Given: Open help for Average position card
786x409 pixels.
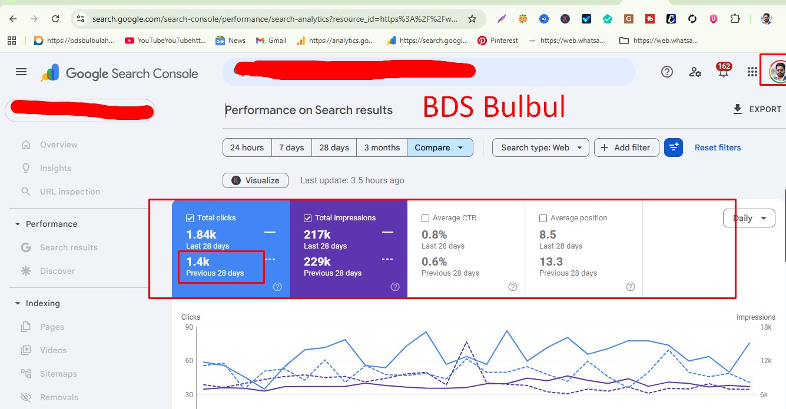Looking at the screenshot, I should coord(631,287).
